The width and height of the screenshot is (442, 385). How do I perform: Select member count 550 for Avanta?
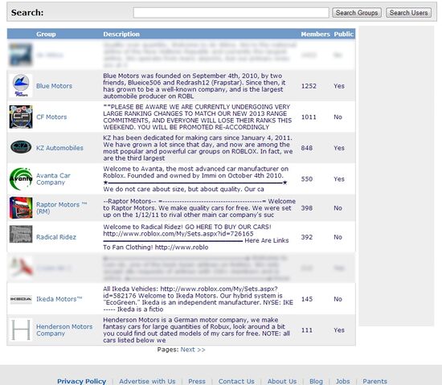307,179
